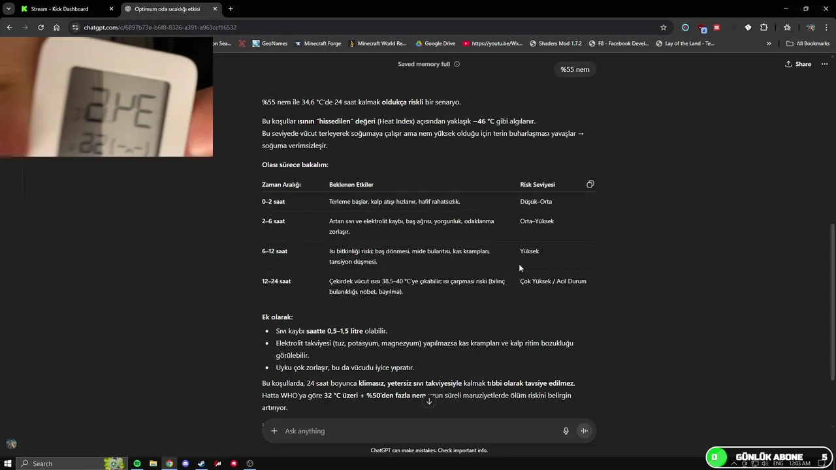Screen dimensions: 836x470
Task: Bookmark this page with the star icon
Action: tap(664, 27)
